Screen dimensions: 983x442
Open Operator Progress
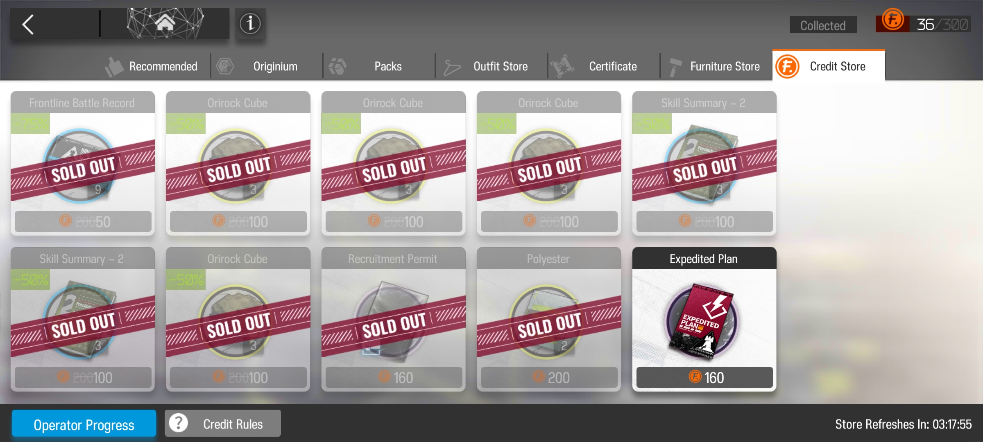84,424
